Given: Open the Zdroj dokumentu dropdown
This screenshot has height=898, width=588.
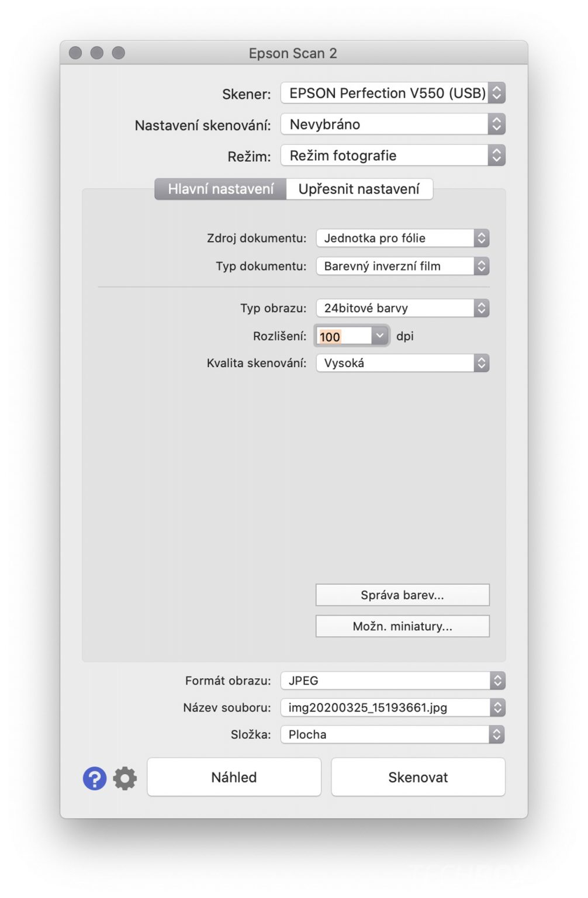Looking at the screenshot, I should click(x=403, y=238).
